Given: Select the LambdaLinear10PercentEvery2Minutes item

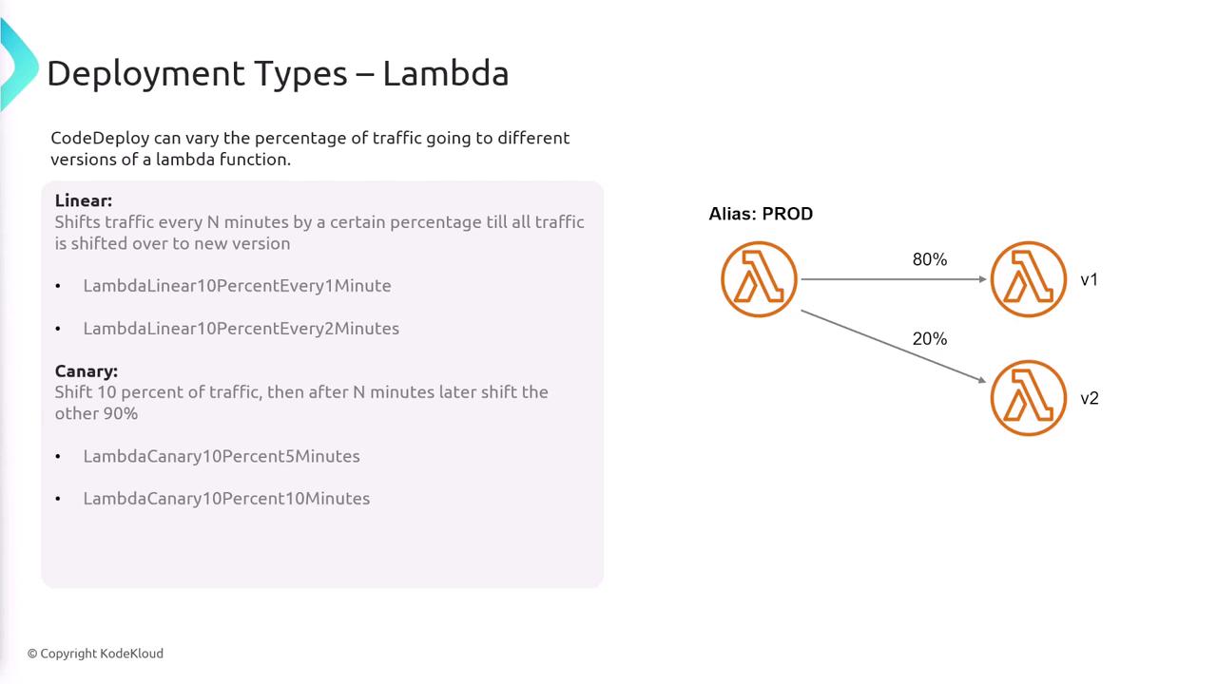Looking at the screenshot, I should (241, 329).
